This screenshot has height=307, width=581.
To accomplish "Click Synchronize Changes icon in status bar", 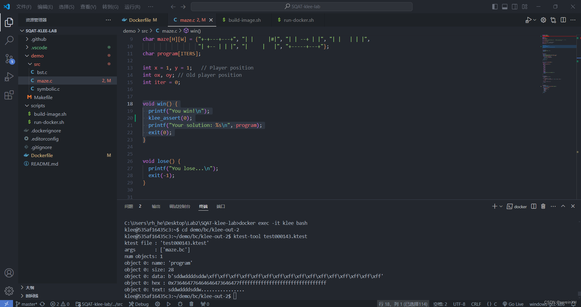I will 42,304.
